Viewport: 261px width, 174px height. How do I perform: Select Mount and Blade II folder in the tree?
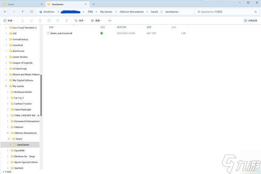click(26, 74)
